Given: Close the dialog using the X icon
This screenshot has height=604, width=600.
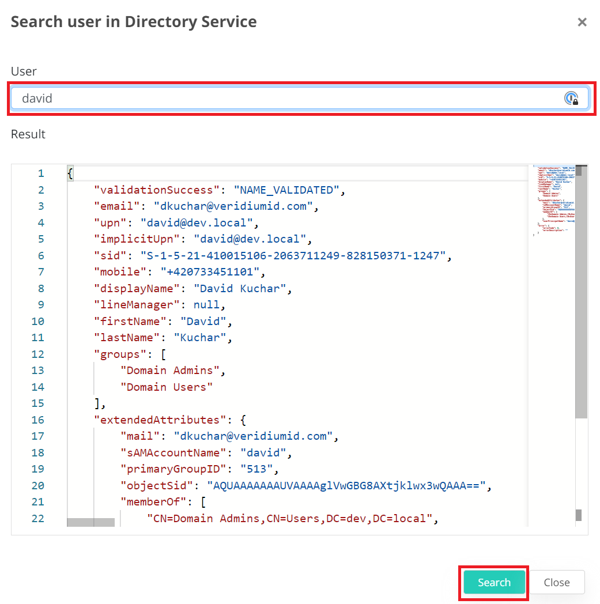Looking at the screenshot, I should [x=582, y=22].
